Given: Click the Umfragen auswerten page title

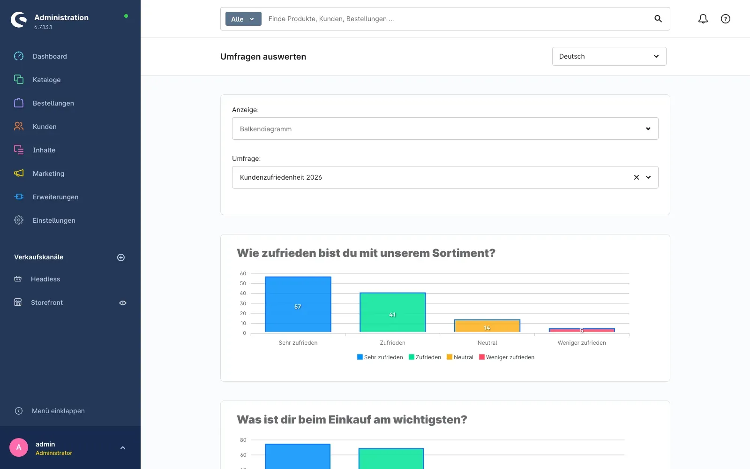Looking at the screenshot, I should pyautogui.click(x=263, y=57).
